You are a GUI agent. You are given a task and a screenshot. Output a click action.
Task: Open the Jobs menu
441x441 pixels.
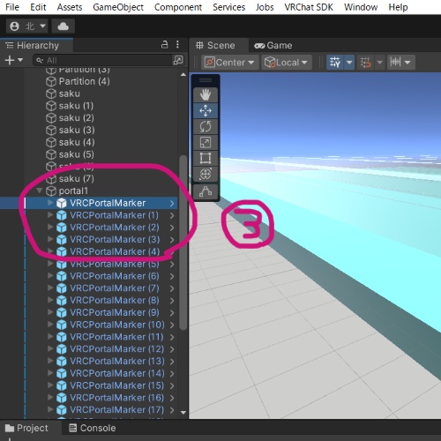pyautogui.click(x=265, y=7)
